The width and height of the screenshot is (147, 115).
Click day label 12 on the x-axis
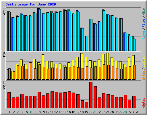(56, 112)
